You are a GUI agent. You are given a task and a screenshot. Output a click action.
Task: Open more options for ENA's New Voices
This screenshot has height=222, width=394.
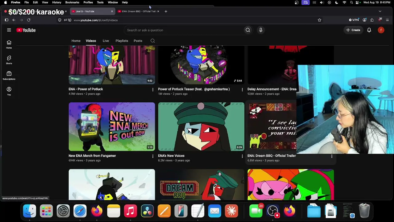point(242,156)
